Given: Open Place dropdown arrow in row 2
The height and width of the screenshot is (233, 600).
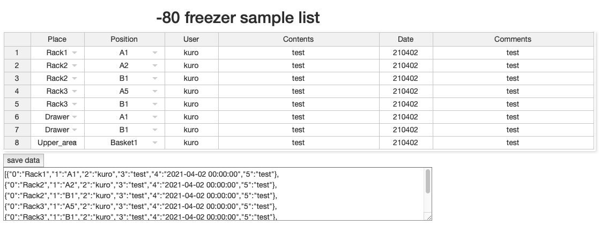Looking at the screenshot, I should (x=75, y=65).
